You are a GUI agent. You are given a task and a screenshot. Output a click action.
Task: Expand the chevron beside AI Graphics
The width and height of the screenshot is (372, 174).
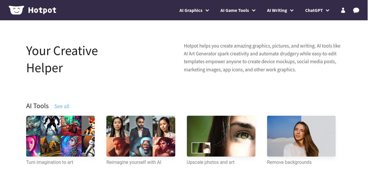(x=207, y=10)
